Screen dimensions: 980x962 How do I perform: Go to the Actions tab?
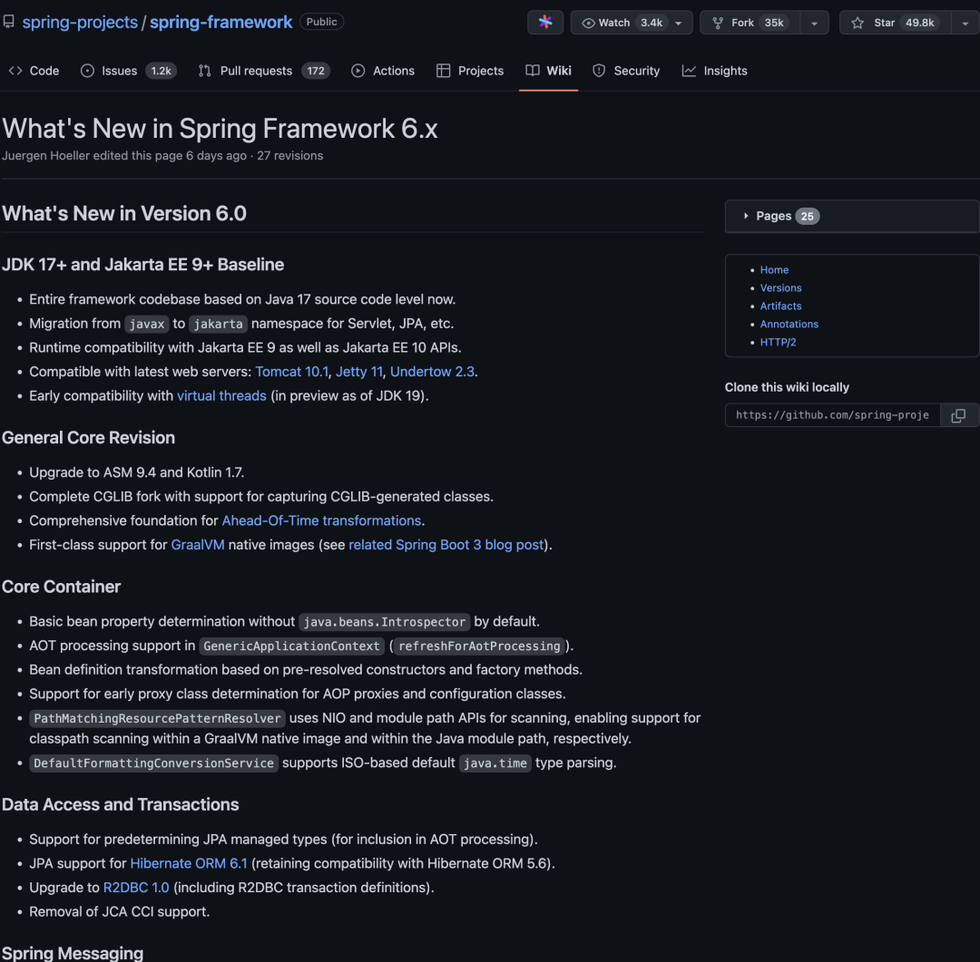(383, 71)
